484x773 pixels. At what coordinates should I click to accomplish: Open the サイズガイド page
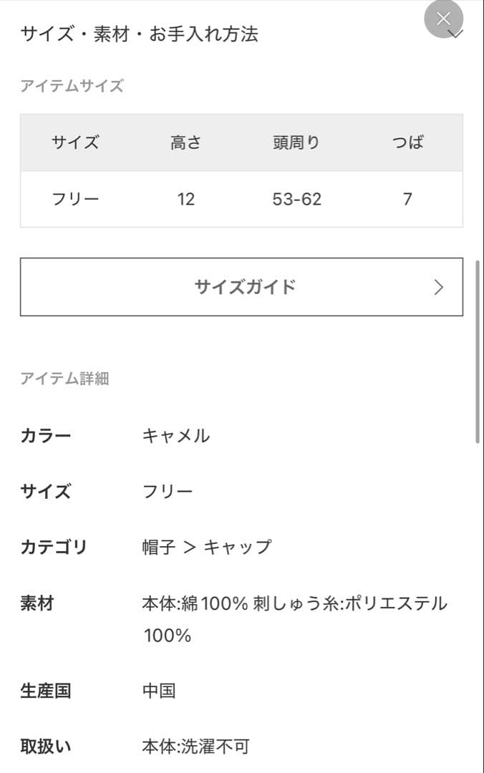[242, 287]
